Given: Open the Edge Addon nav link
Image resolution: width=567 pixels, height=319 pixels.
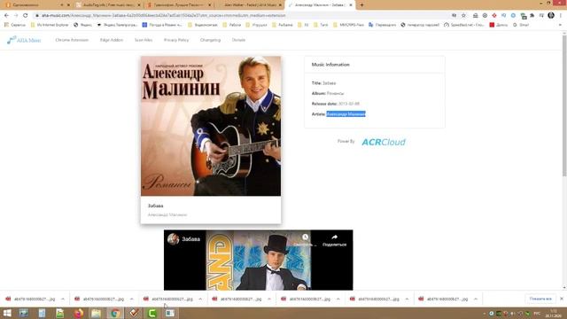Looking at the screenshot, I should click(112, 40).
